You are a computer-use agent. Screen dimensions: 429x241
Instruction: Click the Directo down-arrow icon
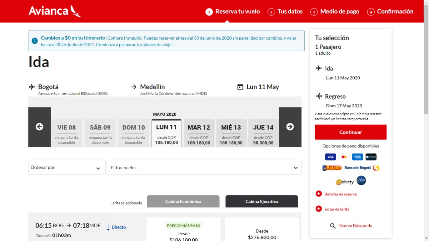pyautogui.click(x=108, y=227)
